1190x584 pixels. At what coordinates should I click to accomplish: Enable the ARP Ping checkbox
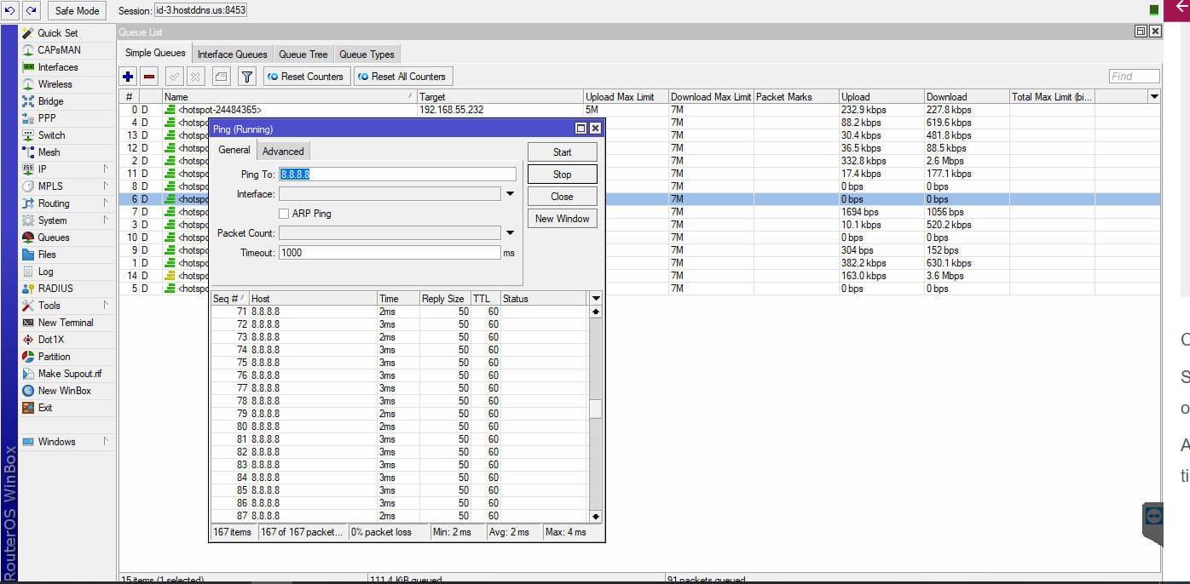point(285,214)
